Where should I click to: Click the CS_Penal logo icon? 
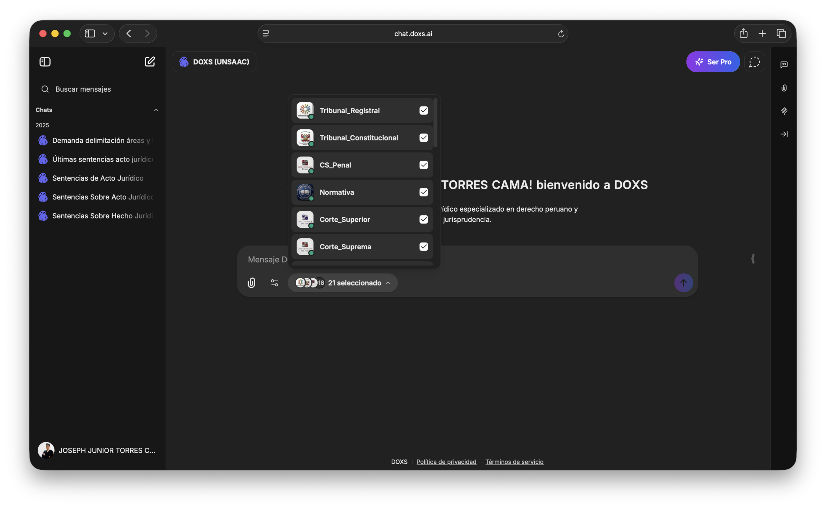[305, 165]
